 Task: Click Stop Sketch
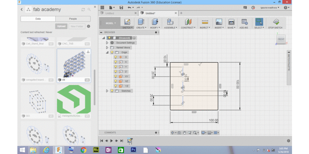(x=275, y=23)
